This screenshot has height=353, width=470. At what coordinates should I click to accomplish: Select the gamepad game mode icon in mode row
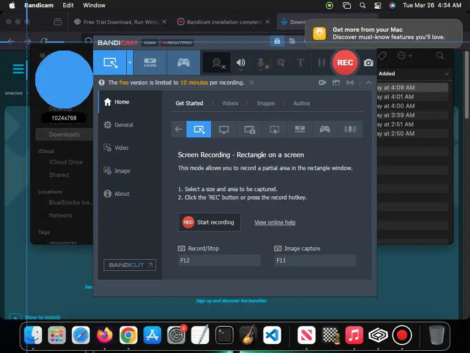325,129
